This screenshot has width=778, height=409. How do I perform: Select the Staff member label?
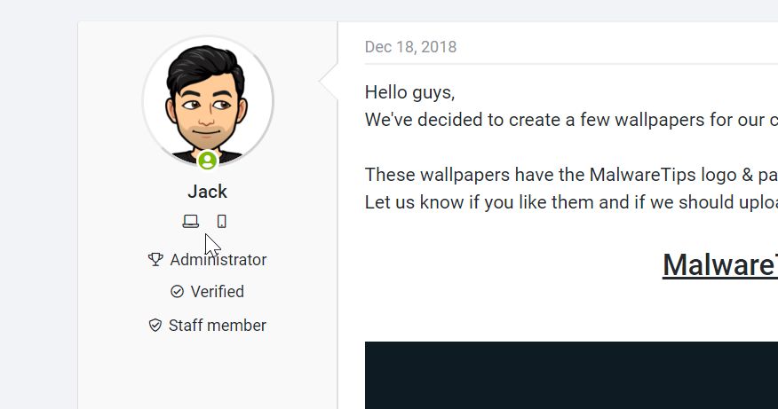coord(217,326)
